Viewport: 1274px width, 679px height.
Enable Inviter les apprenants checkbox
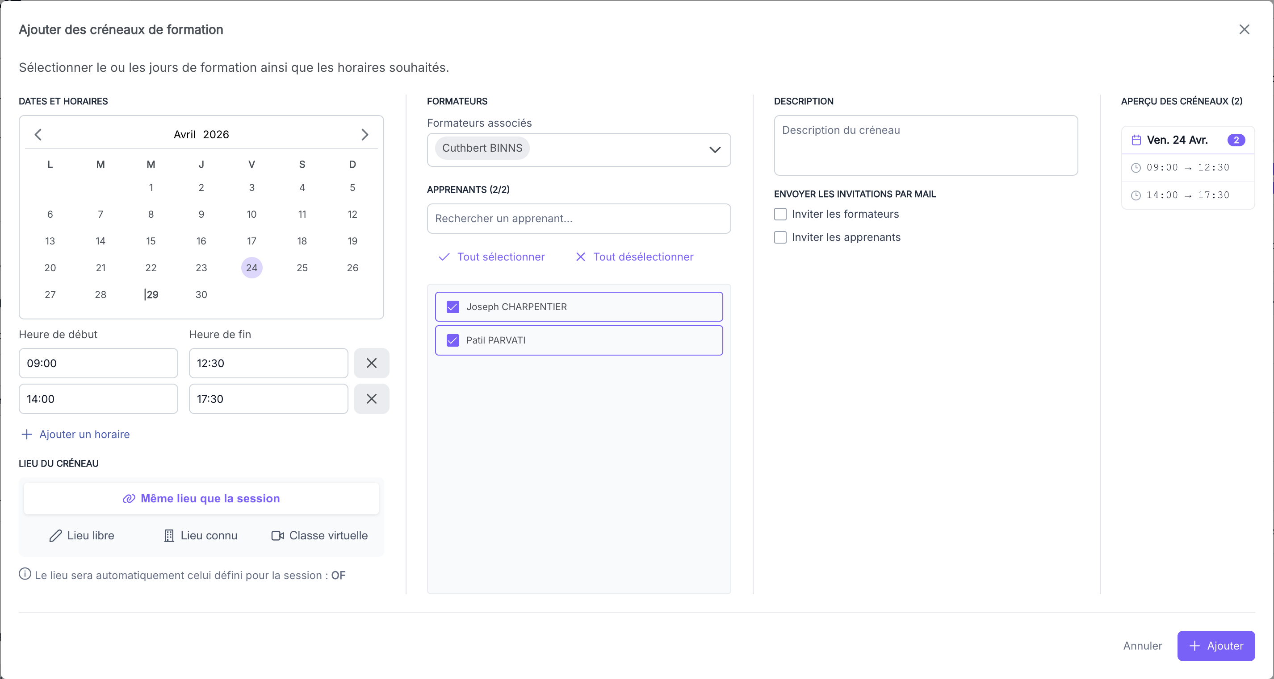pyautogui.click(x=780, y=237)
